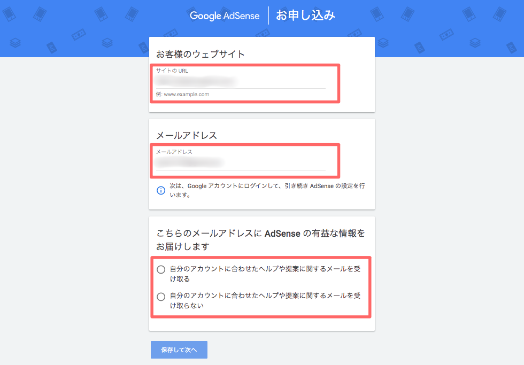Click the サイトの URL field label
524x365 pixels.
(172, 71)
